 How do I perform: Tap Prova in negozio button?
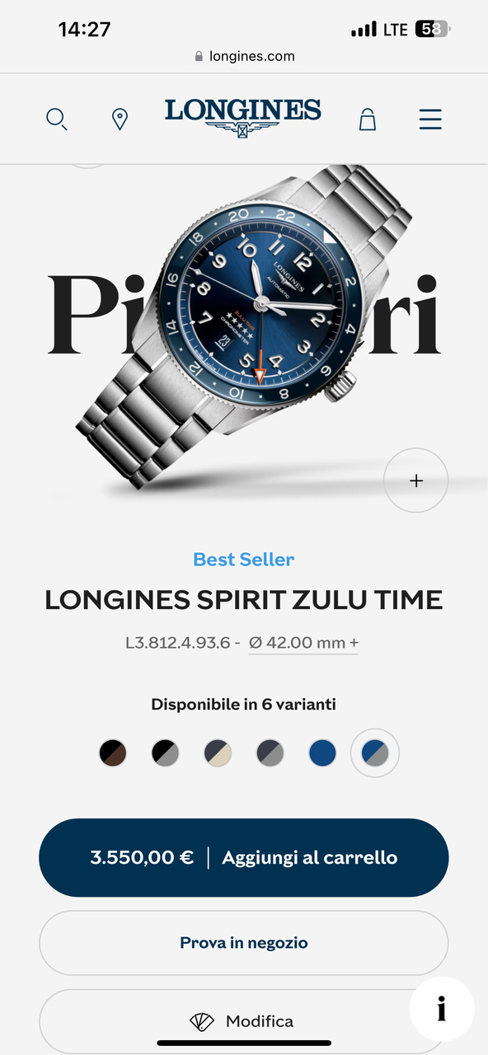coord(244,943)
